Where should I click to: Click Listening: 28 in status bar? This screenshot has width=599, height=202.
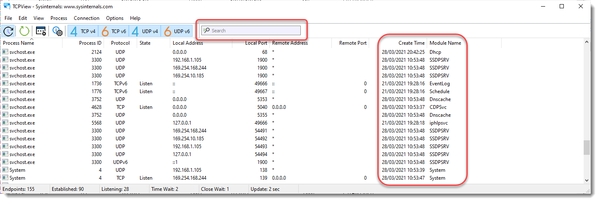(x=115, y=189)
